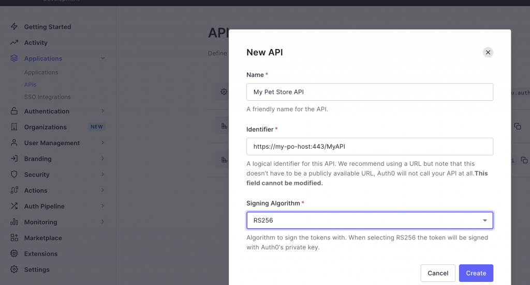This screenshot has height=285, width=530.
Task: Click the Signing Algorithm label
Action: pos(273,203)
